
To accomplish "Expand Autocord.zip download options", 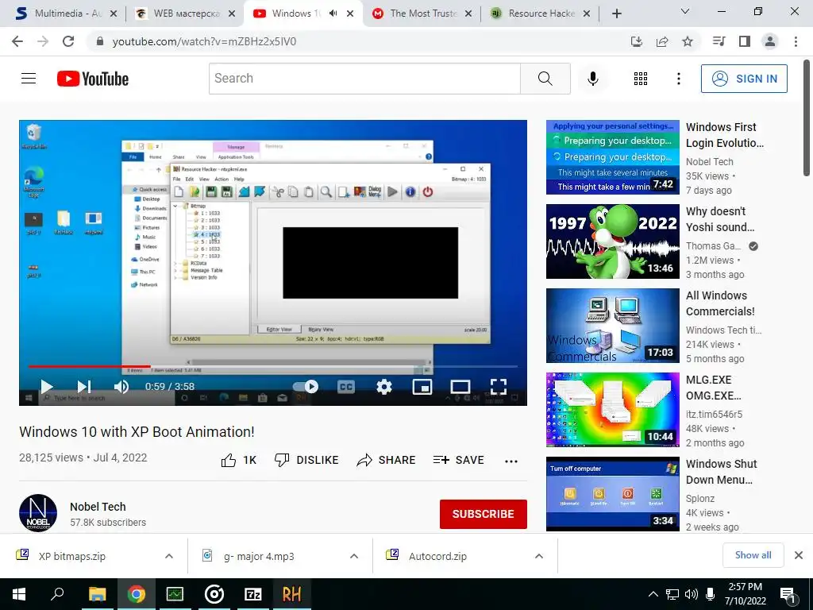I will click(539, 556).
